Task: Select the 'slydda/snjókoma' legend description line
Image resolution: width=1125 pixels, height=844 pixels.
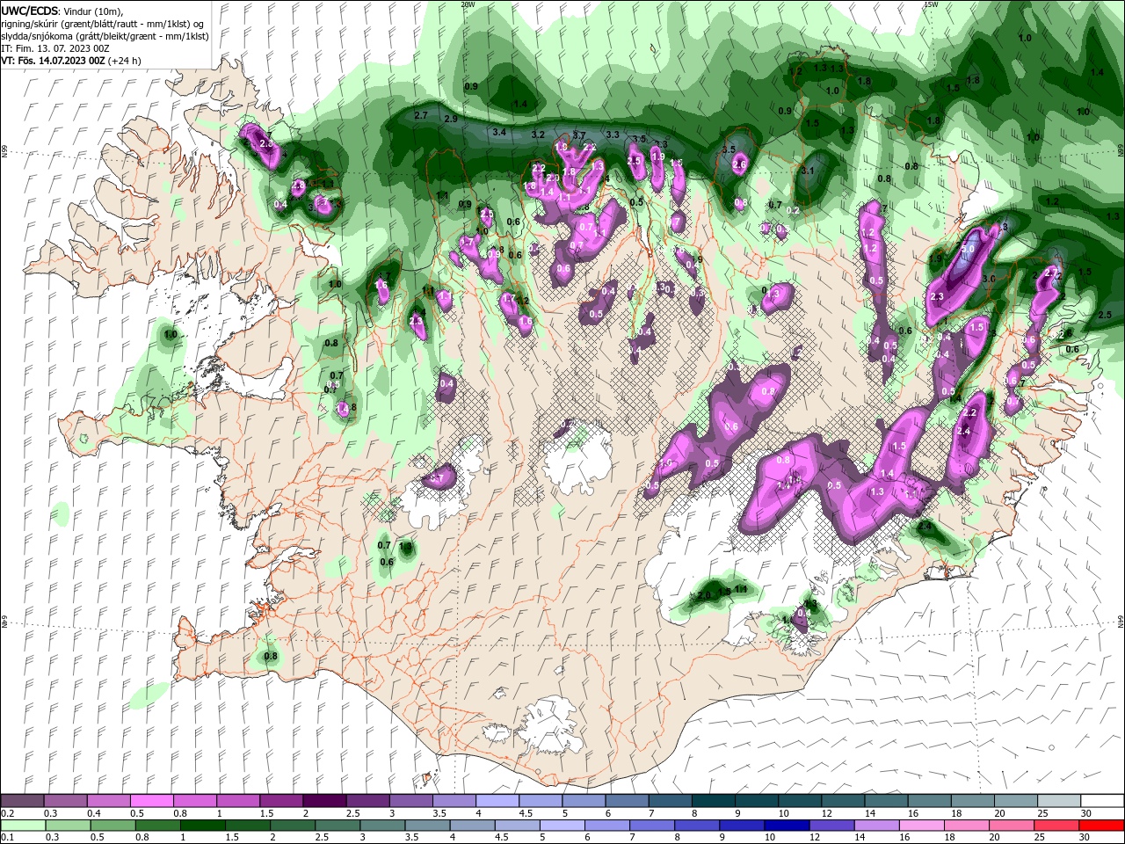Action: 105,36
